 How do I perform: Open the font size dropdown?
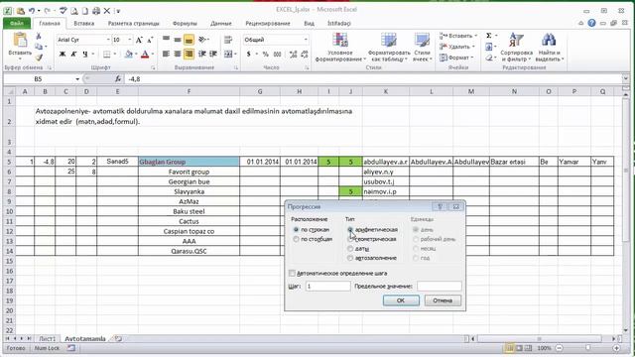point(130,40)
